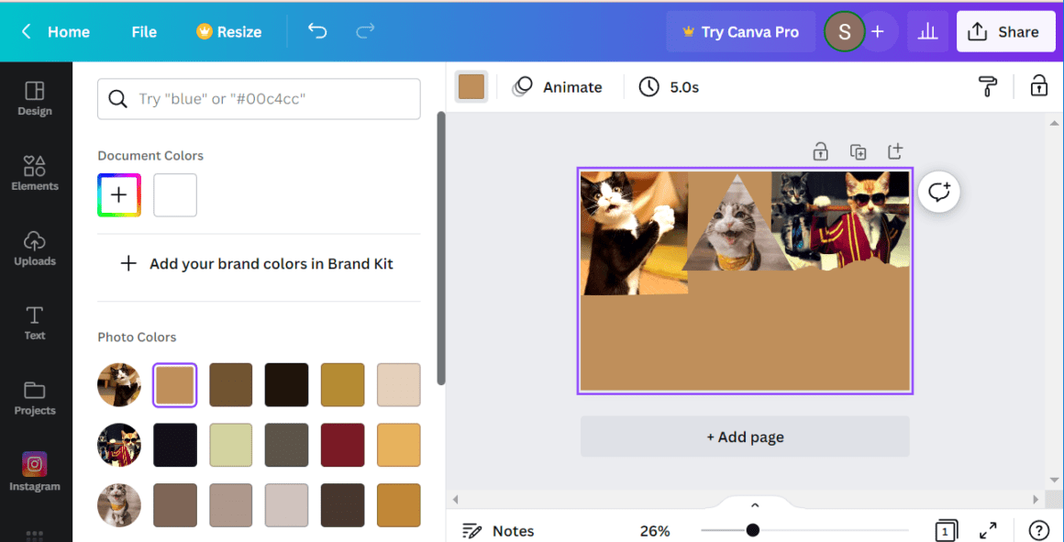Add a comment on the page
Image resolution: width=1064 pixels, height=542 pixels.
(x=938, y=192)
